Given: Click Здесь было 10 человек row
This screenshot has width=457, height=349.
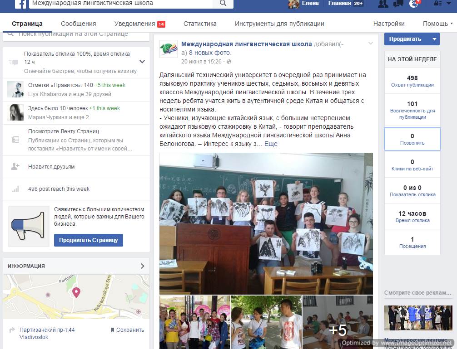Looking at the screenshot, I should point(76,112).
